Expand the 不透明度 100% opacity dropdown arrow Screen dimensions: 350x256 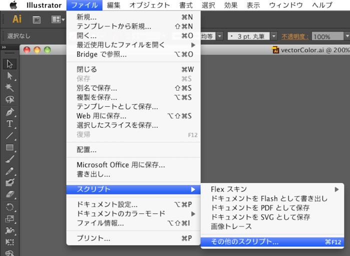point(345,37)
